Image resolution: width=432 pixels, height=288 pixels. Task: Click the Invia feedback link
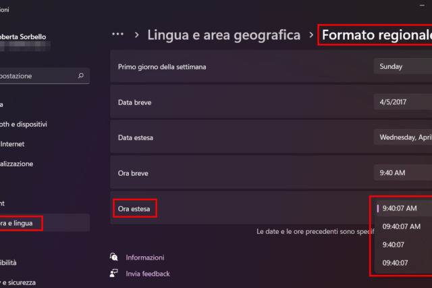[148, 274]
